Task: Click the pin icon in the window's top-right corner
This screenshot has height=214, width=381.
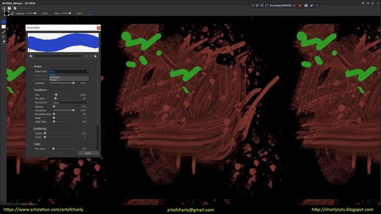Action: coord(363,3)
